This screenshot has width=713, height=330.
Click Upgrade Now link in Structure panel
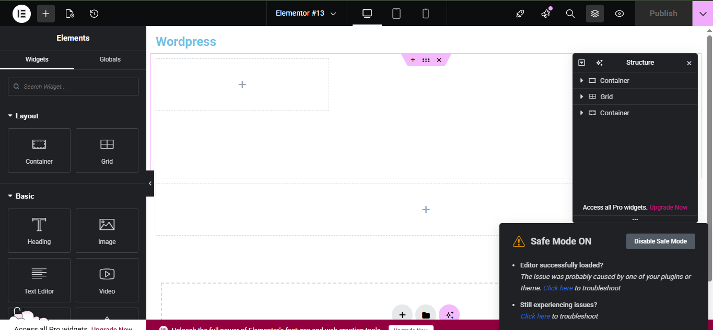tap(668, 207)
